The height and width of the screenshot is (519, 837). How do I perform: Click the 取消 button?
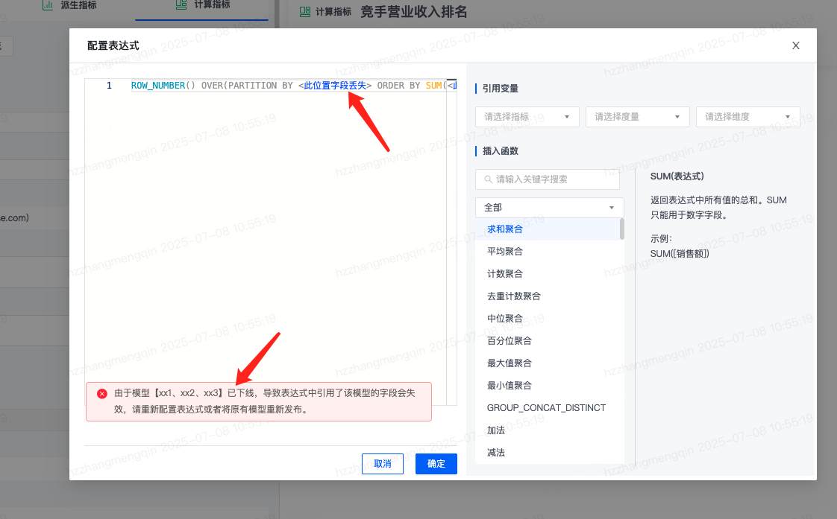point(383,464)
